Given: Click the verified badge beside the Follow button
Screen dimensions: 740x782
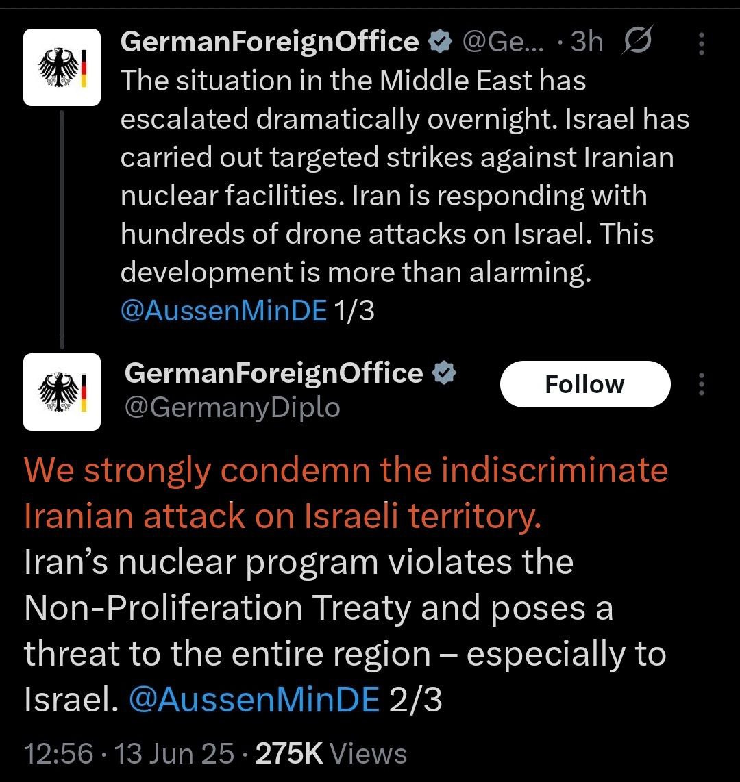Looking at the screenshot, I should tap(444, 374).
